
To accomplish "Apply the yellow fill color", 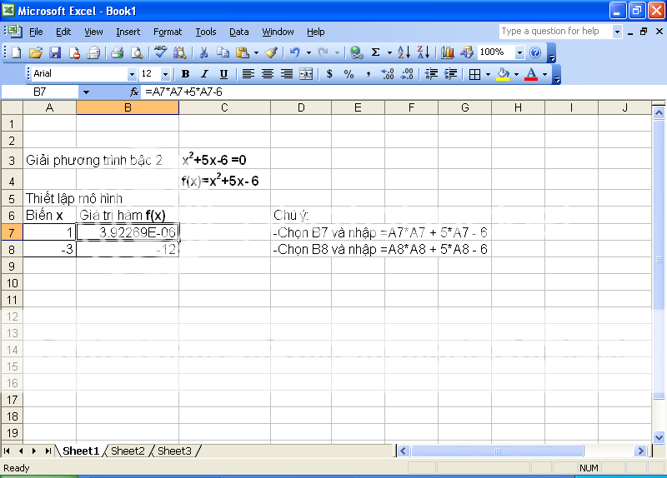I will pyautogui.click(x=503, y=74).
